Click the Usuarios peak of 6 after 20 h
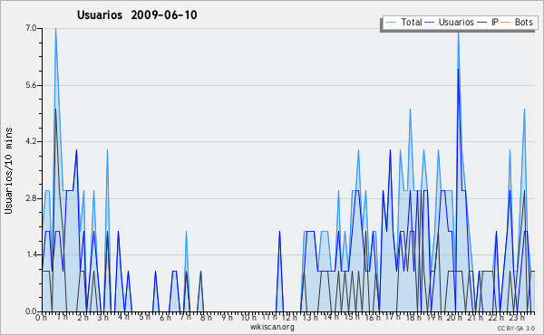 click(x=458, y=70)
